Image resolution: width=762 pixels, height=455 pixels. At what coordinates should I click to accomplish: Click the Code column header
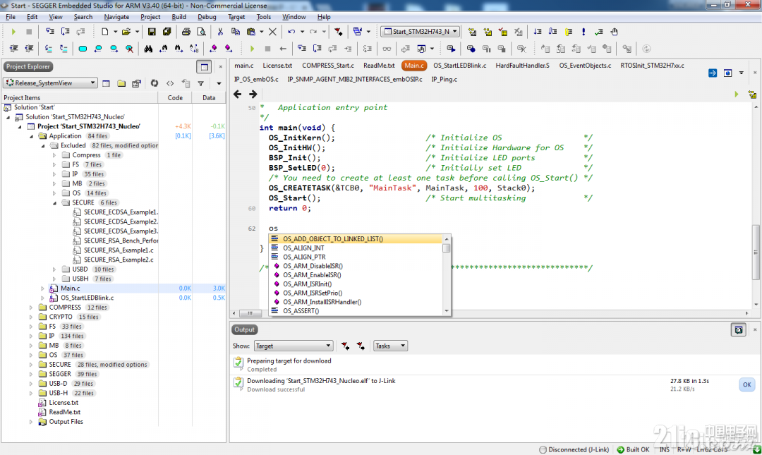[175, 98]
